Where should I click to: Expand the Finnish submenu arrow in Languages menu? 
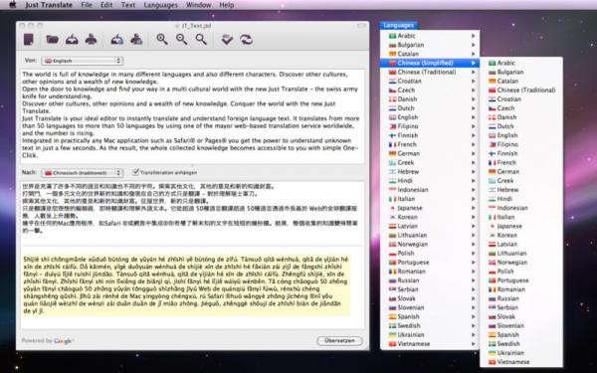pyautogui.click(x=474, y=135)
